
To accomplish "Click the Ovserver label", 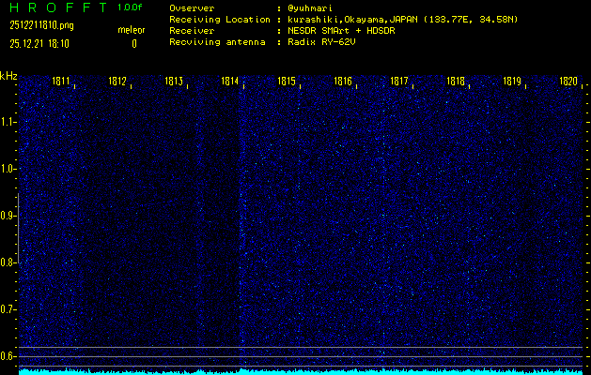I will [192, 8].
